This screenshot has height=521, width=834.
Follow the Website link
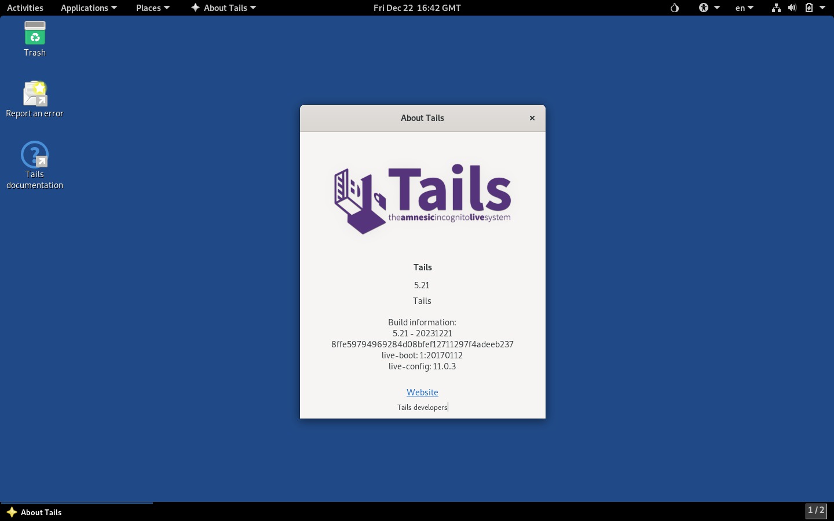tap(422, 392)
